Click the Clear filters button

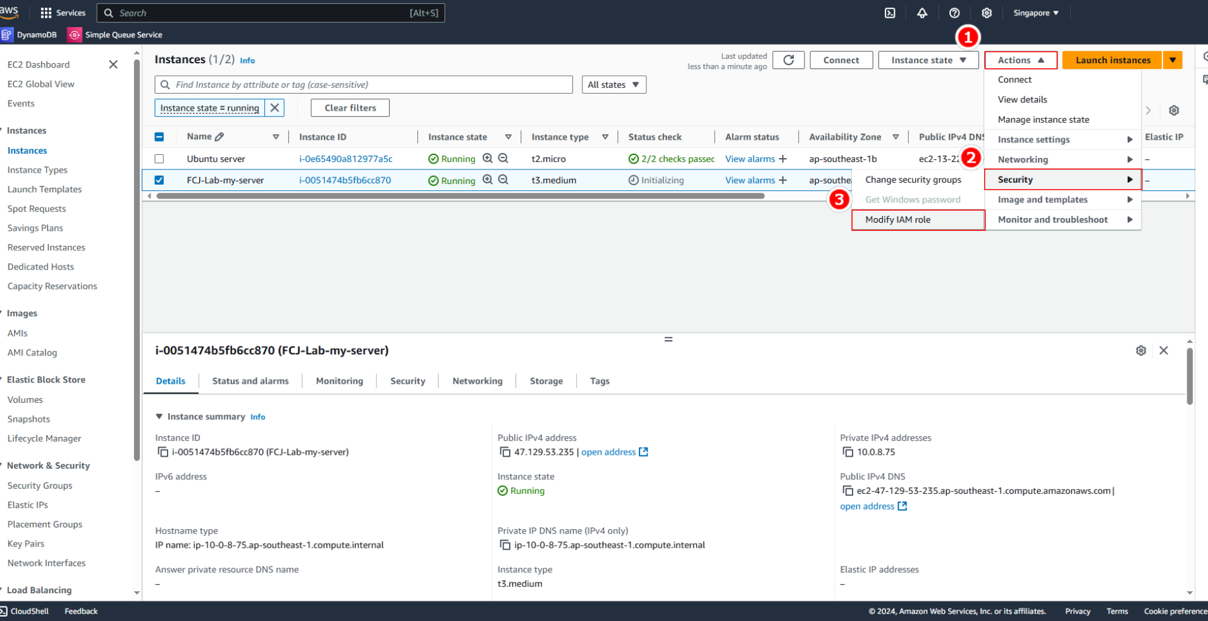coord(350,108)
